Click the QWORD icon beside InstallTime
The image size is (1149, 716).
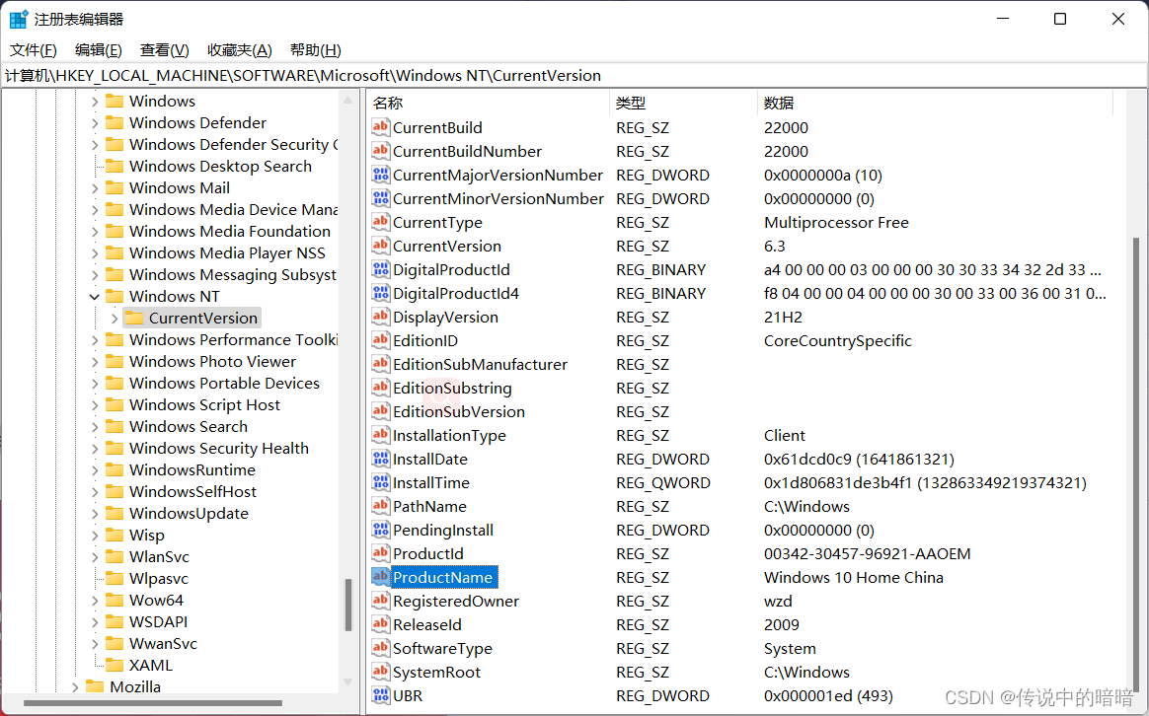(380, 482)
